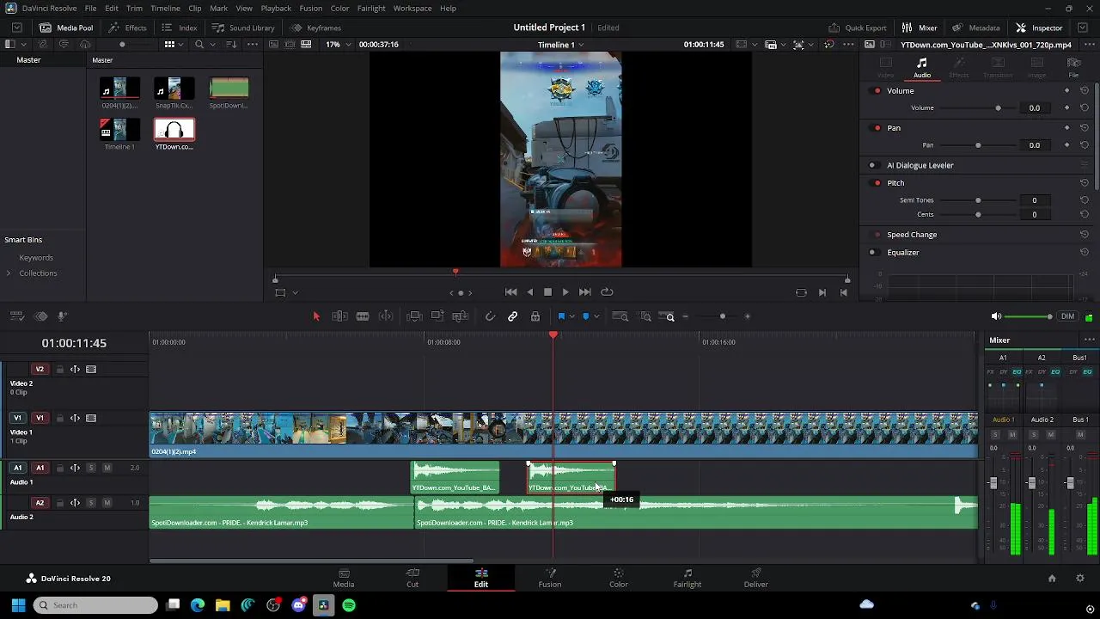
Task: Jump to last frame of timeline
Action: pos(584,292)
